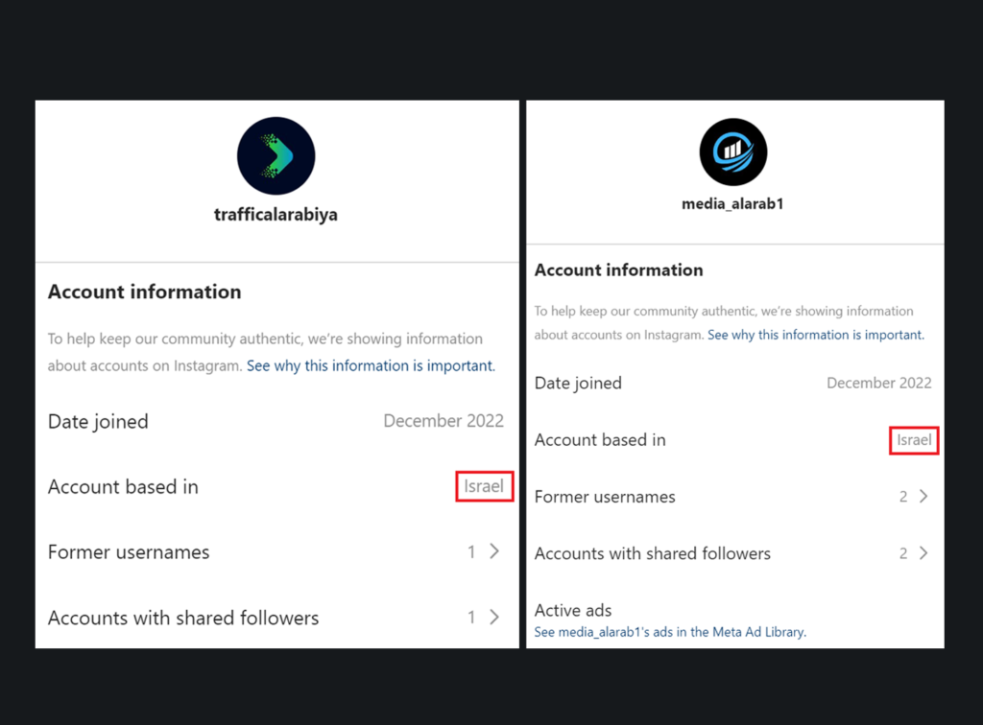This screenshot has width=983, height=725.
Task: Expand Former usernames chevron for trafficalarabiya
Action: point(494,551)
